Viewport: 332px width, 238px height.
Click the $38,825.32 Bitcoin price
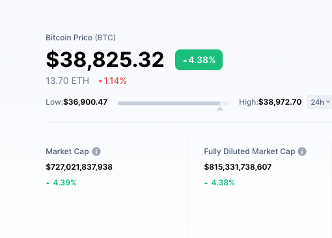(x=105, y=60)
